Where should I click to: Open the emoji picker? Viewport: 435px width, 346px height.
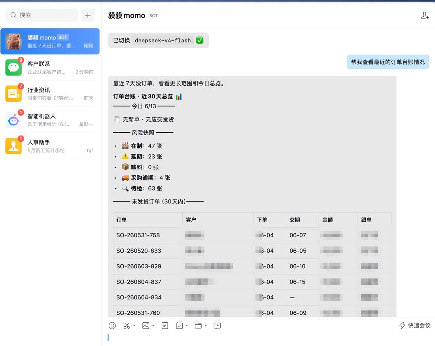click(112, 325)
